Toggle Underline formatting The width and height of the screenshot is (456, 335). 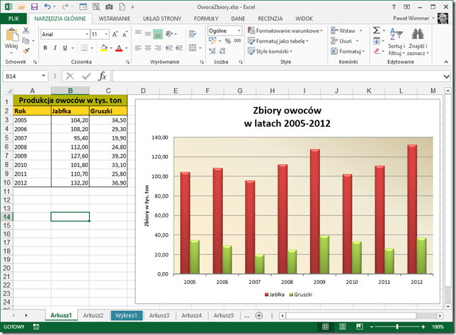[65, 47]
